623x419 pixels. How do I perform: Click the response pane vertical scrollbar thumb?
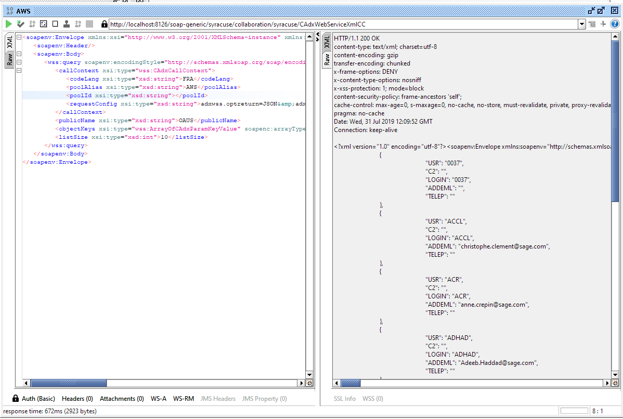tap(615, 121)
